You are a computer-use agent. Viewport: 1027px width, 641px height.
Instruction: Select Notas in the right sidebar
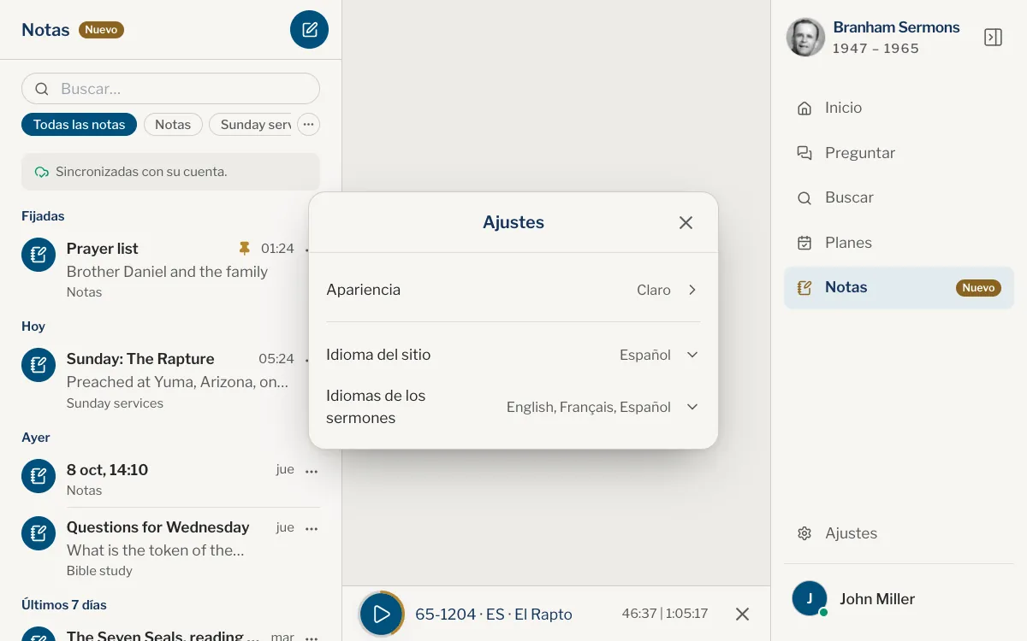tap(899, 287)
